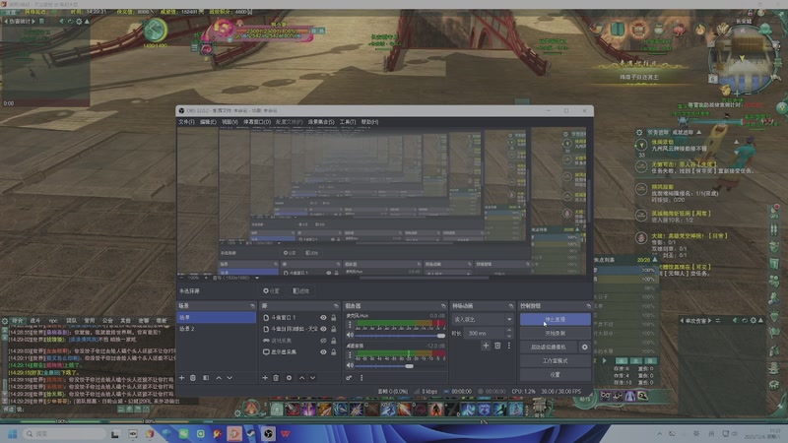Open the File menu in OBS
The height and width of the screenshot is (443, 788).
pyautogui.click(x=186, y=122)
